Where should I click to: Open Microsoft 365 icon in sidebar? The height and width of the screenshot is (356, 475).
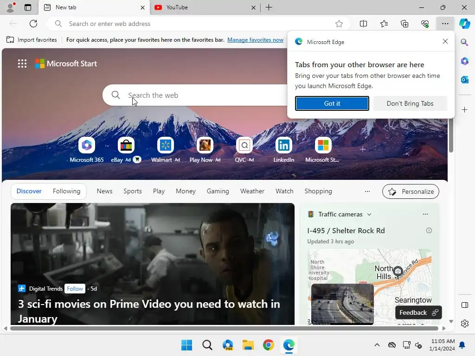(x=464, y=61)
